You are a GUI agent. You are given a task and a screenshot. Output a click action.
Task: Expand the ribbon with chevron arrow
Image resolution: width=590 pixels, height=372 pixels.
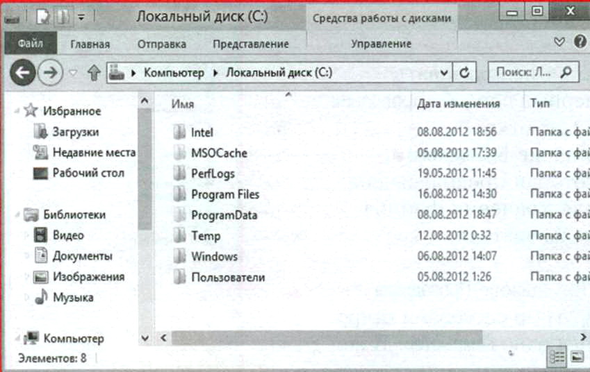(x=559, y=42)
